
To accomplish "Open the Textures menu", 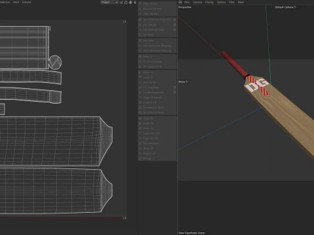I will 26,2.
